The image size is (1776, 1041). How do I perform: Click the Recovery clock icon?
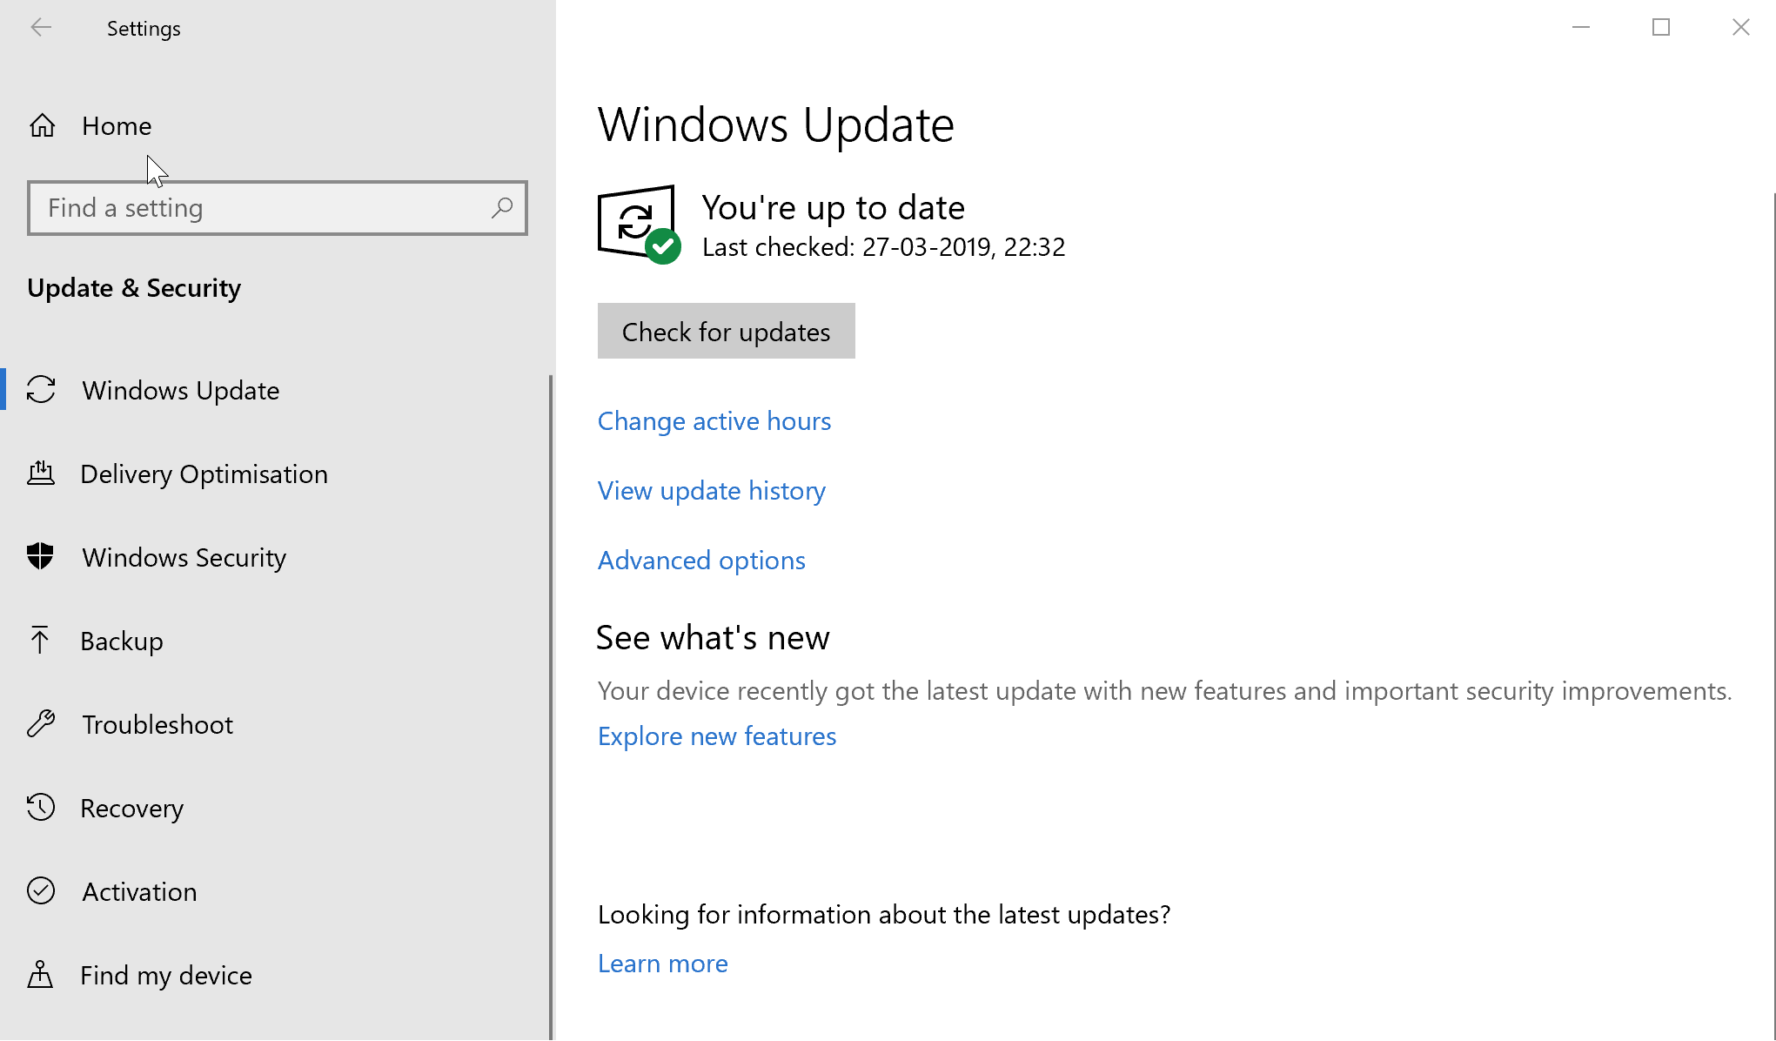42,807
